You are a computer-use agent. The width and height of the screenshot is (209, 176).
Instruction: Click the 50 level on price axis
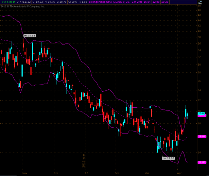[x=199, y=6]
